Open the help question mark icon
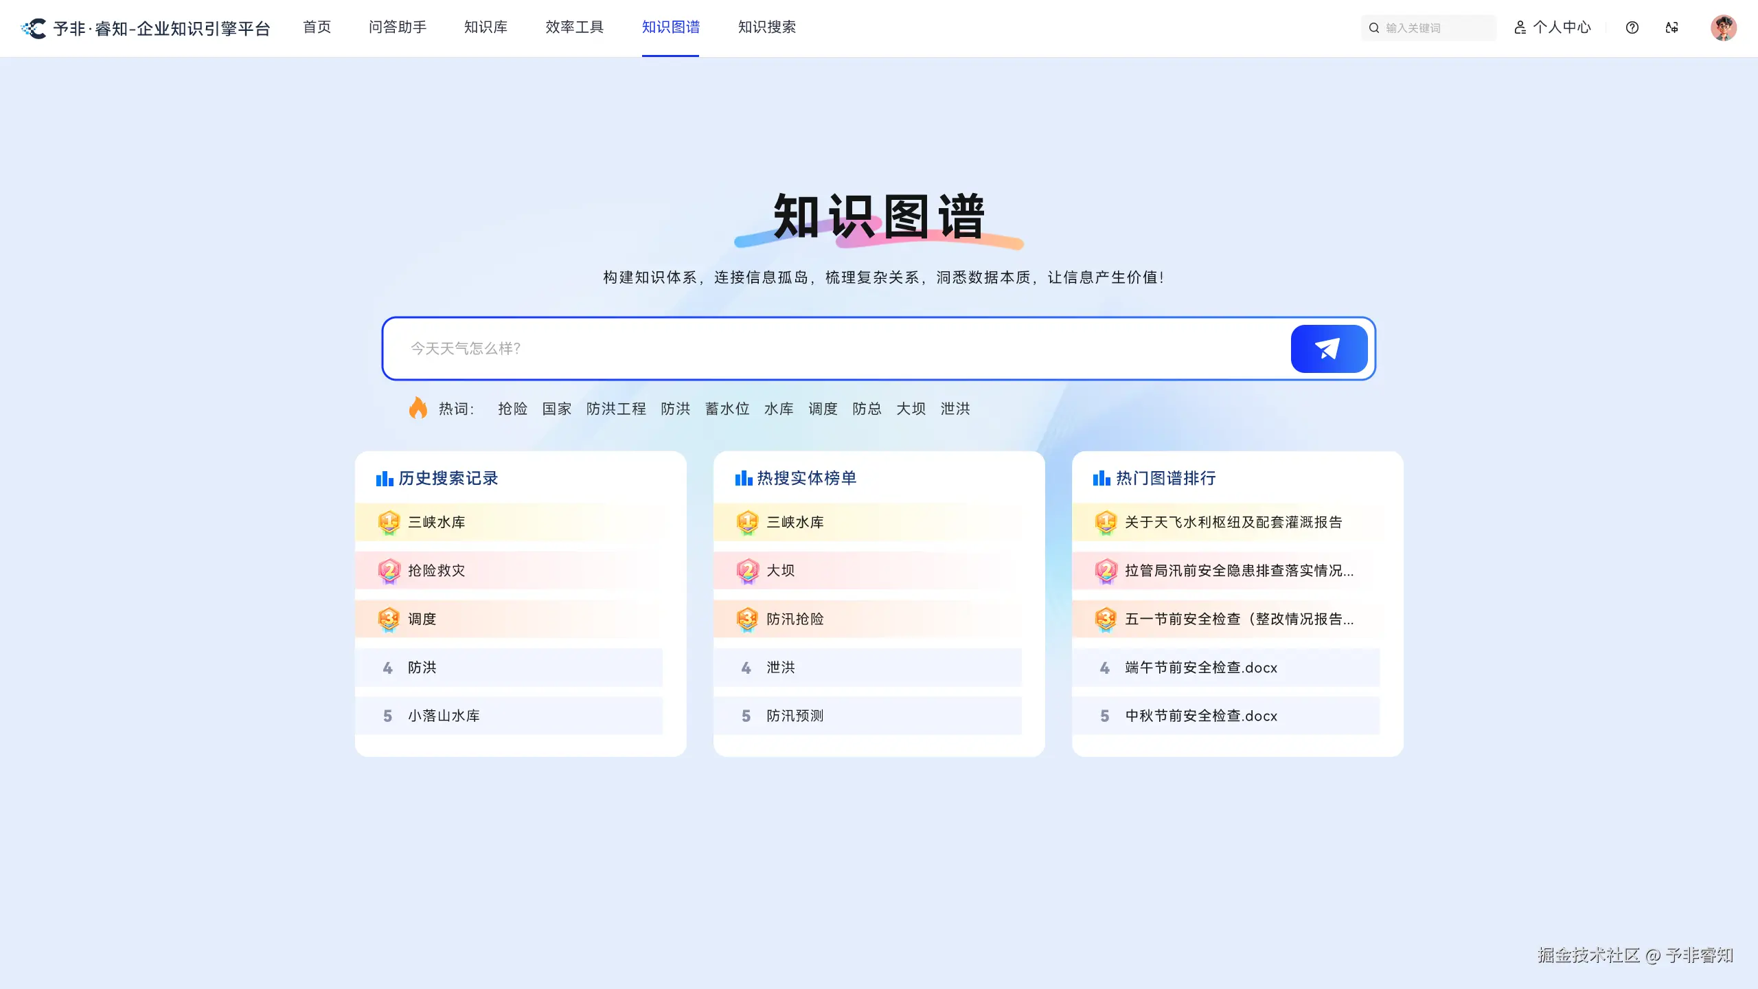1758x989 pixels. click(x=1632, y=27)
